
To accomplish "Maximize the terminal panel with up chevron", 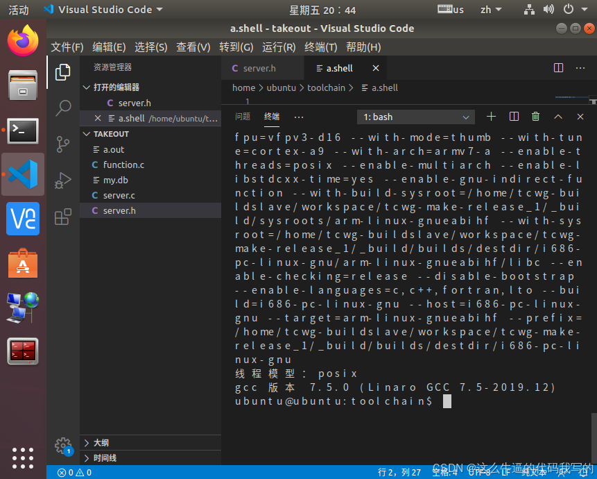I will click(557, 117).
